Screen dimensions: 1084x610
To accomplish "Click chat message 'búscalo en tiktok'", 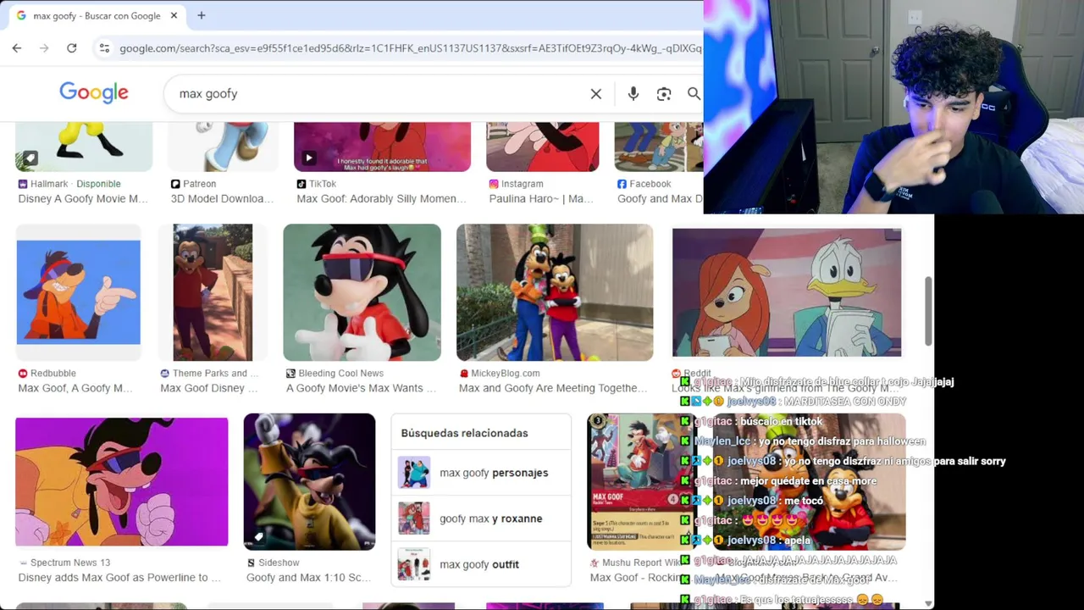I will pyautogui.click(x=781, y=422).
